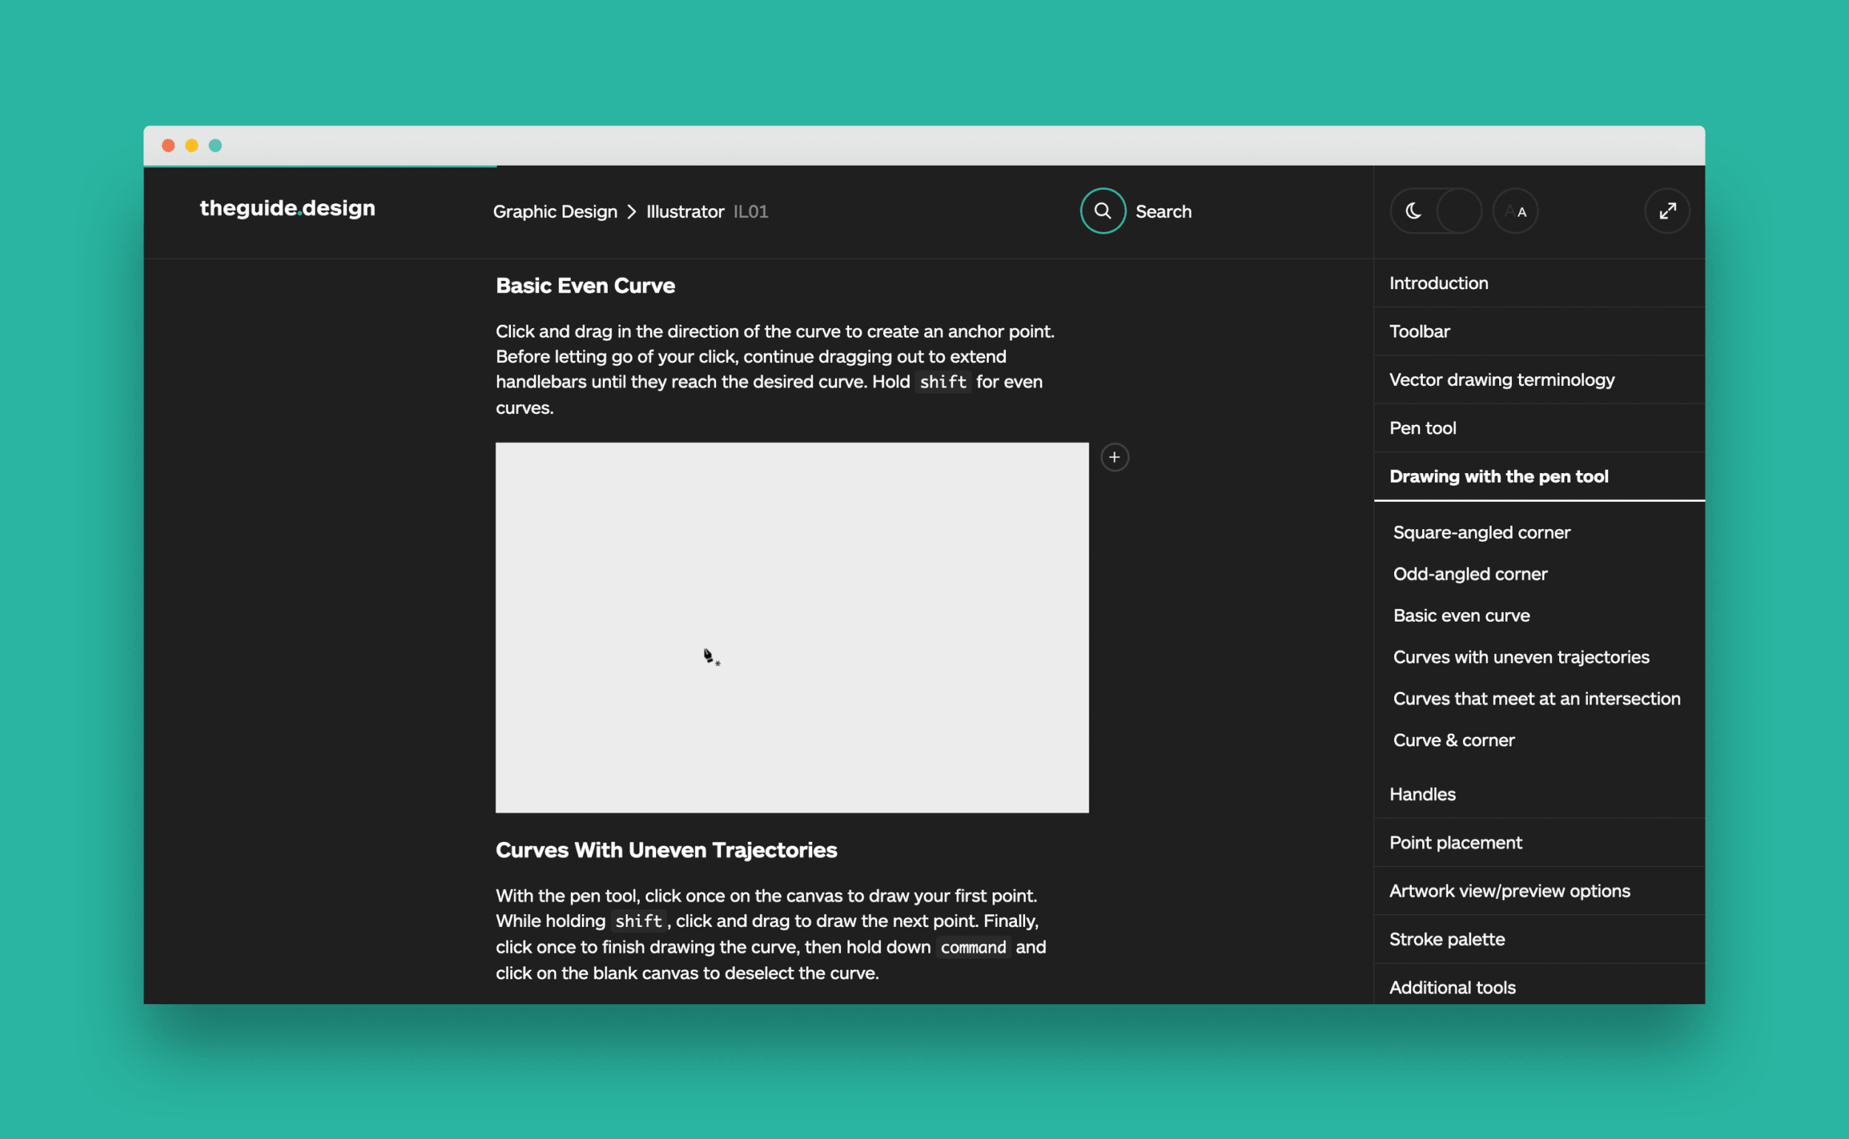Click the theguide.design logo
The height and width of the screenshot is (1139, 1849).
point(287,209)
